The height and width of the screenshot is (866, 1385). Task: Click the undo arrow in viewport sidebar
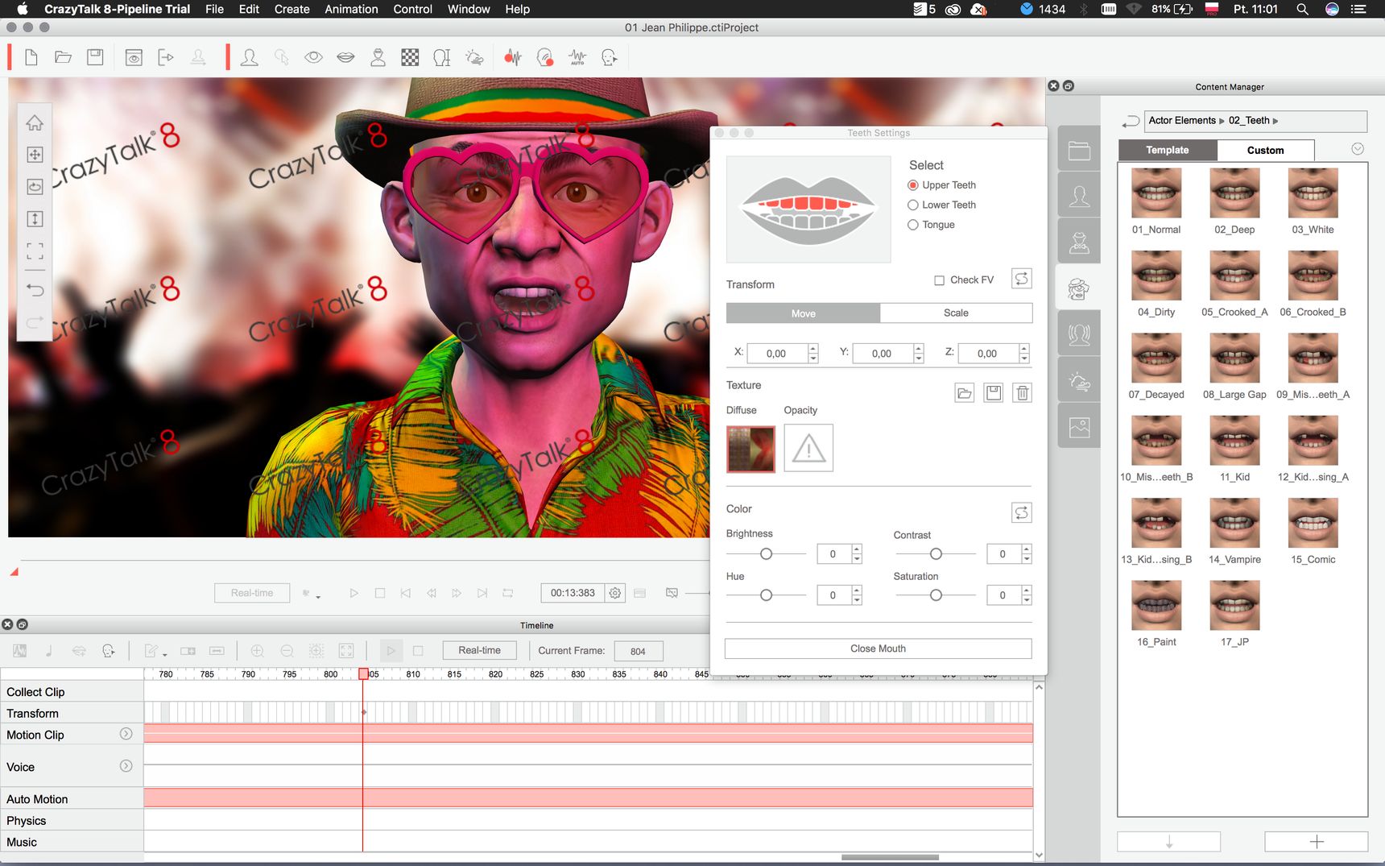pos(35,289)
